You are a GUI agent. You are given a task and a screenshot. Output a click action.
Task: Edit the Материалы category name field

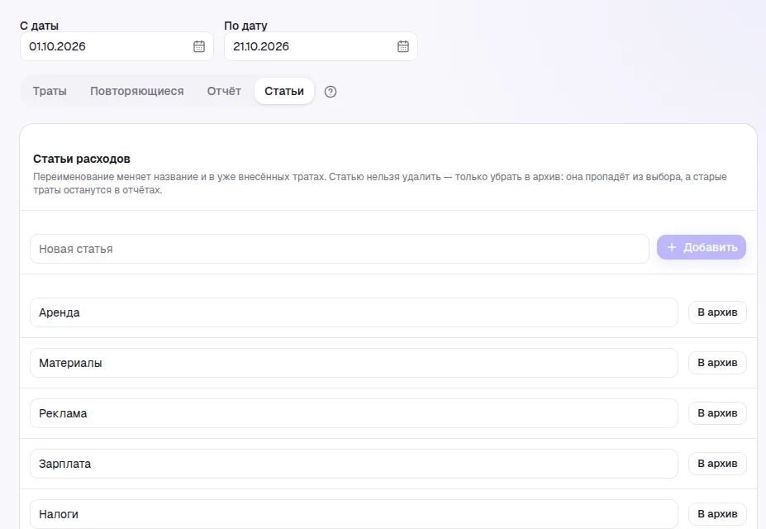pyautogui.click(x=354, y=363)
